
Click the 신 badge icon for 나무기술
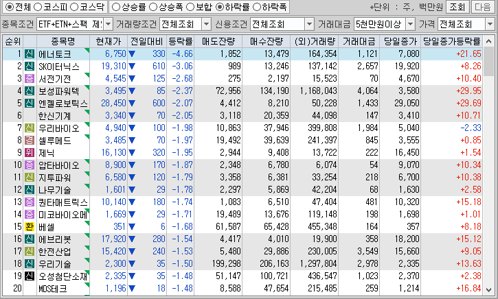click(30, 189)
